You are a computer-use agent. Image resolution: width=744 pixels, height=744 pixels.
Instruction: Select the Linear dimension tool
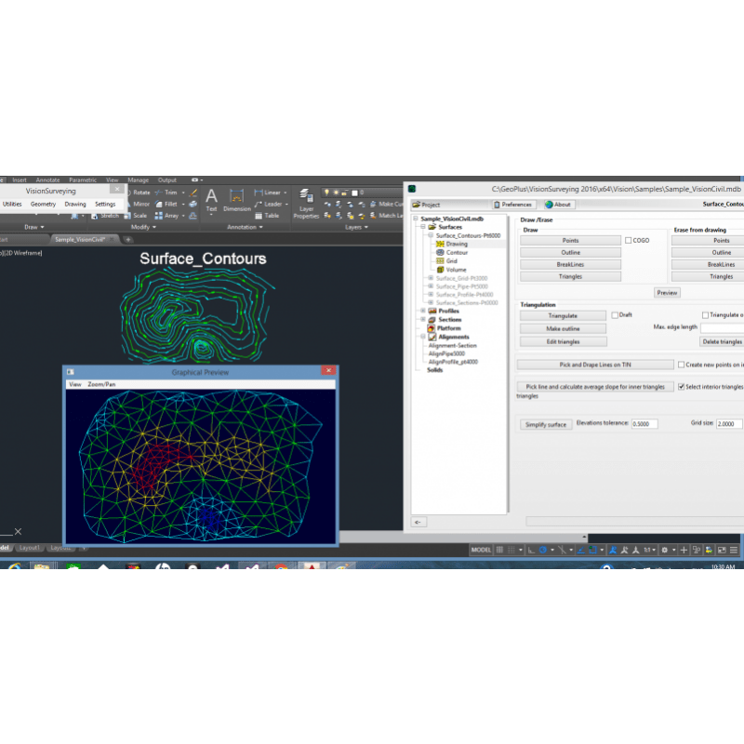click(x=267, y=193)
